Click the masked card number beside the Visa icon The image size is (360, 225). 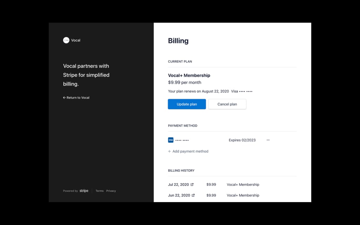pyautogui.click(x=182, y=140)
